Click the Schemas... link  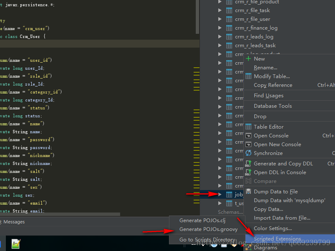click(230, 212)
